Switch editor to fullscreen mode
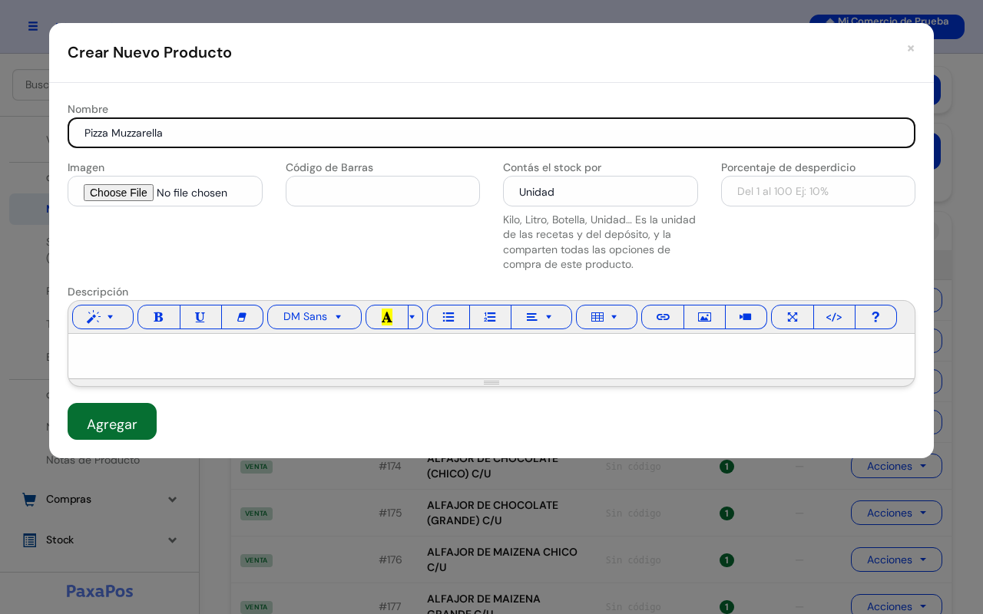983x614 pixels. [793, 317]
